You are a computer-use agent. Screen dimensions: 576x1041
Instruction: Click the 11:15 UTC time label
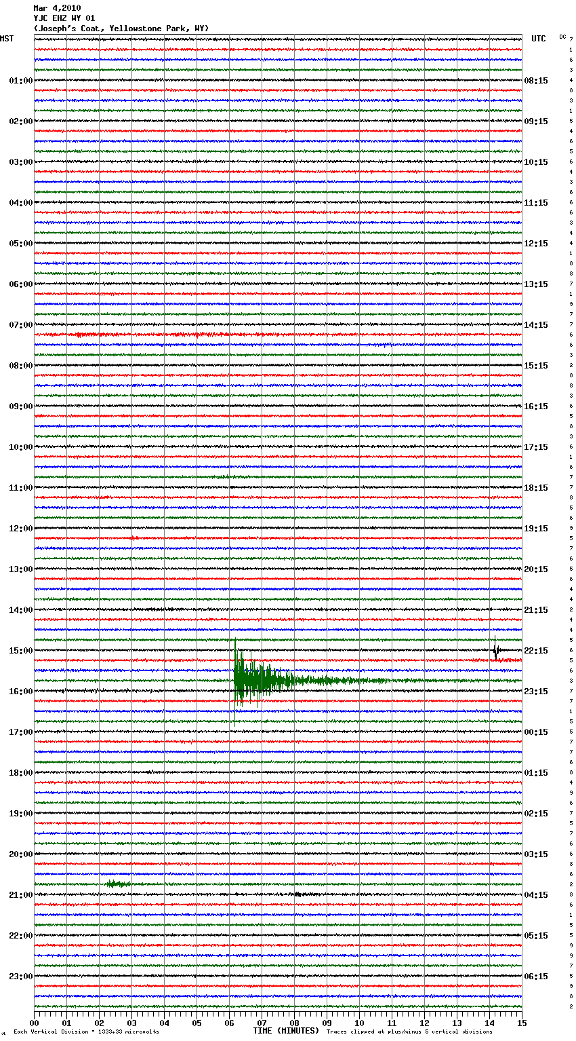(536, 203)
